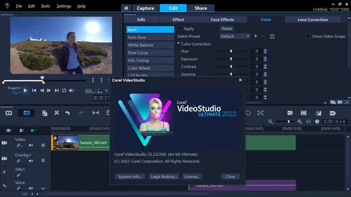Click Show All Visible Tracks icon
This screenshot has width=351, height=197.
point(8,130)
